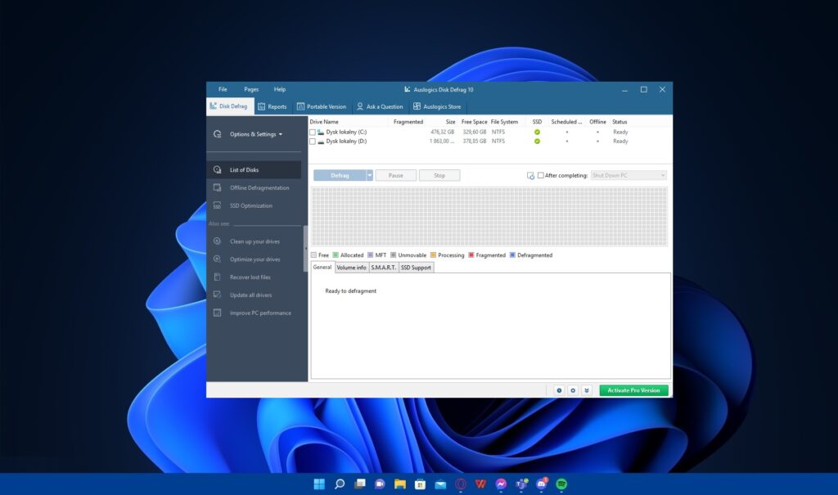Click the Defragmented blue legend swatch

(512, 255)
